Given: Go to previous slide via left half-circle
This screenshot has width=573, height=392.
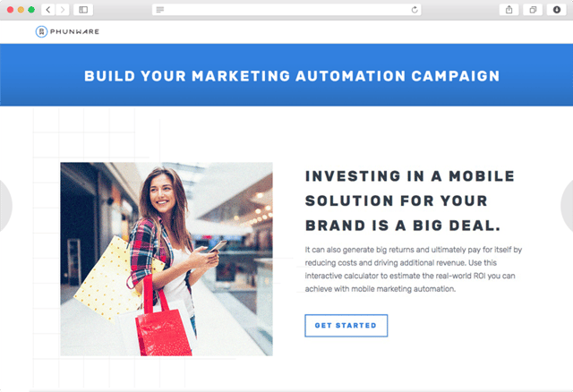Looking at the screenshot, I should pyautogui.click(x=5, y=205).
